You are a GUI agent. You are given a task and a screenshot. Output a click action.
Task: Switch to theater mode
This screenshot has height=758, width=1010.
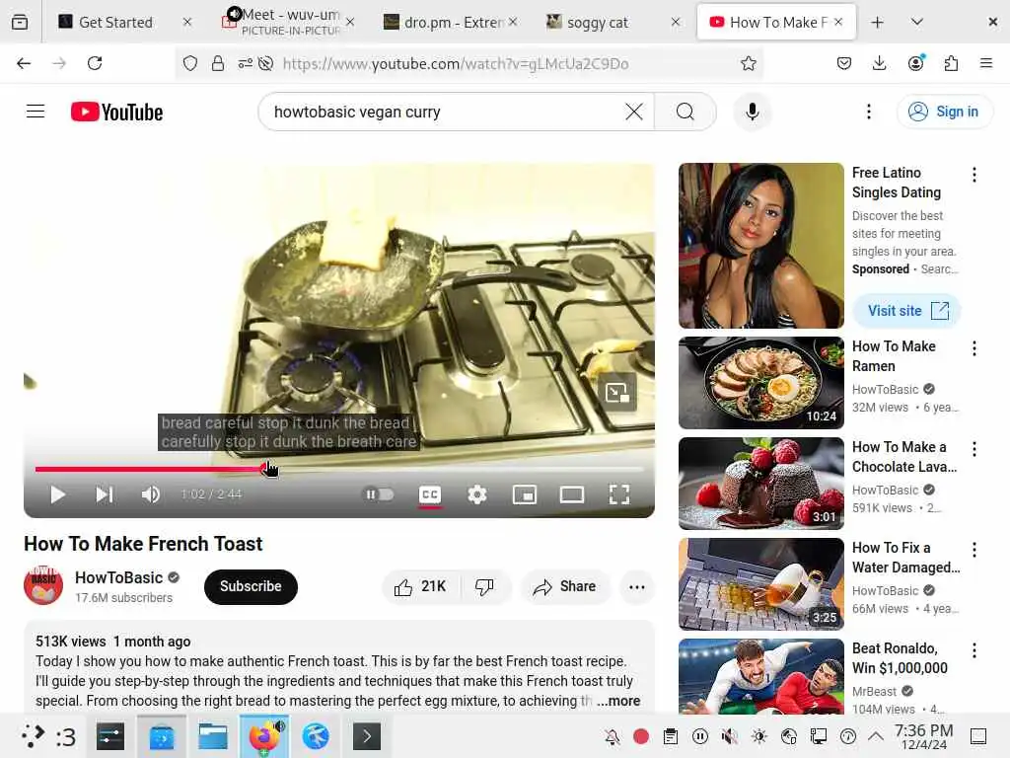(572, 494)
